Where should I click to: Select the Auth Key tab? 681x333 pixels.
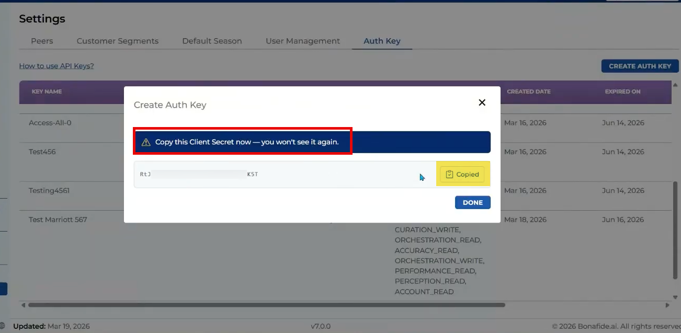(x=382, y=41)
